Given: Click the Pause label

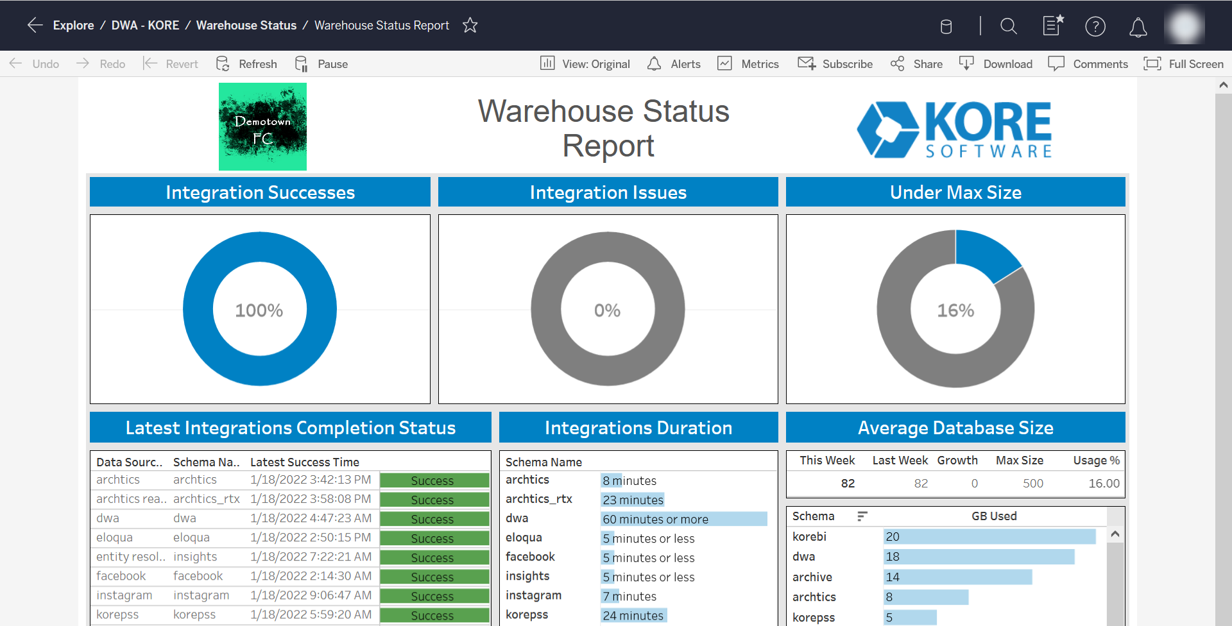Looking at the screenshot, I should click(x=333, y=64).
